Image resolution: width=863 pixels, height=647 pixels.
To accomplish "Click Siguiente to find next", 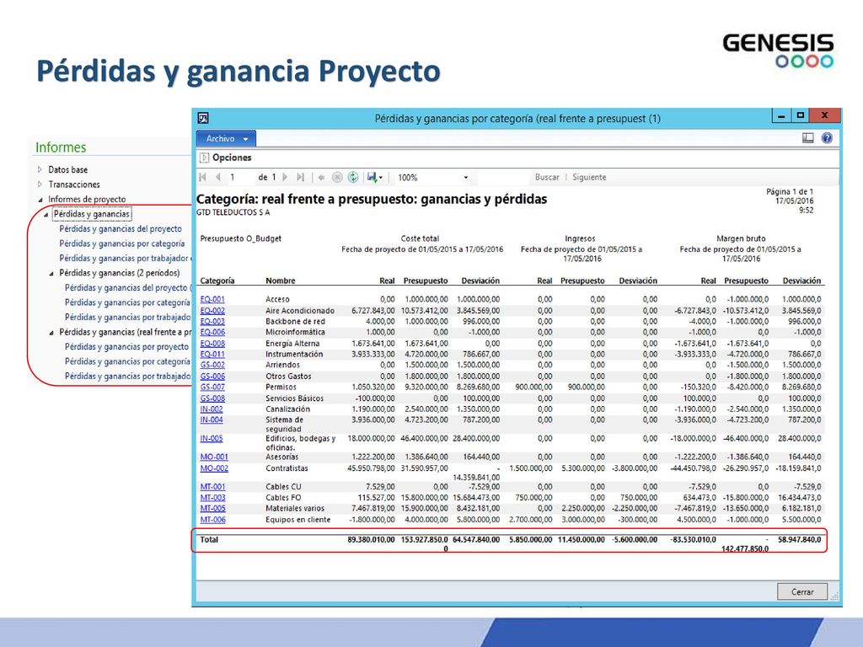I will pyautogui.click(x=589, y=177).
